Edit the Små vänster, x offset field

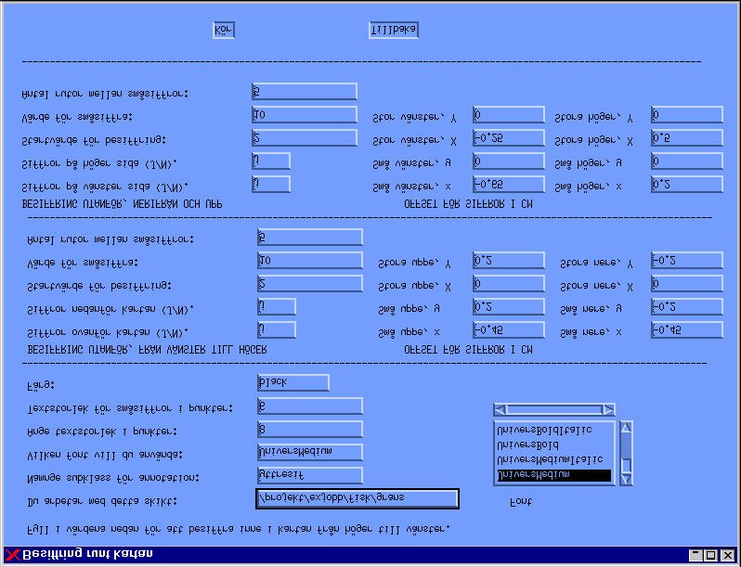click(509, 184)
